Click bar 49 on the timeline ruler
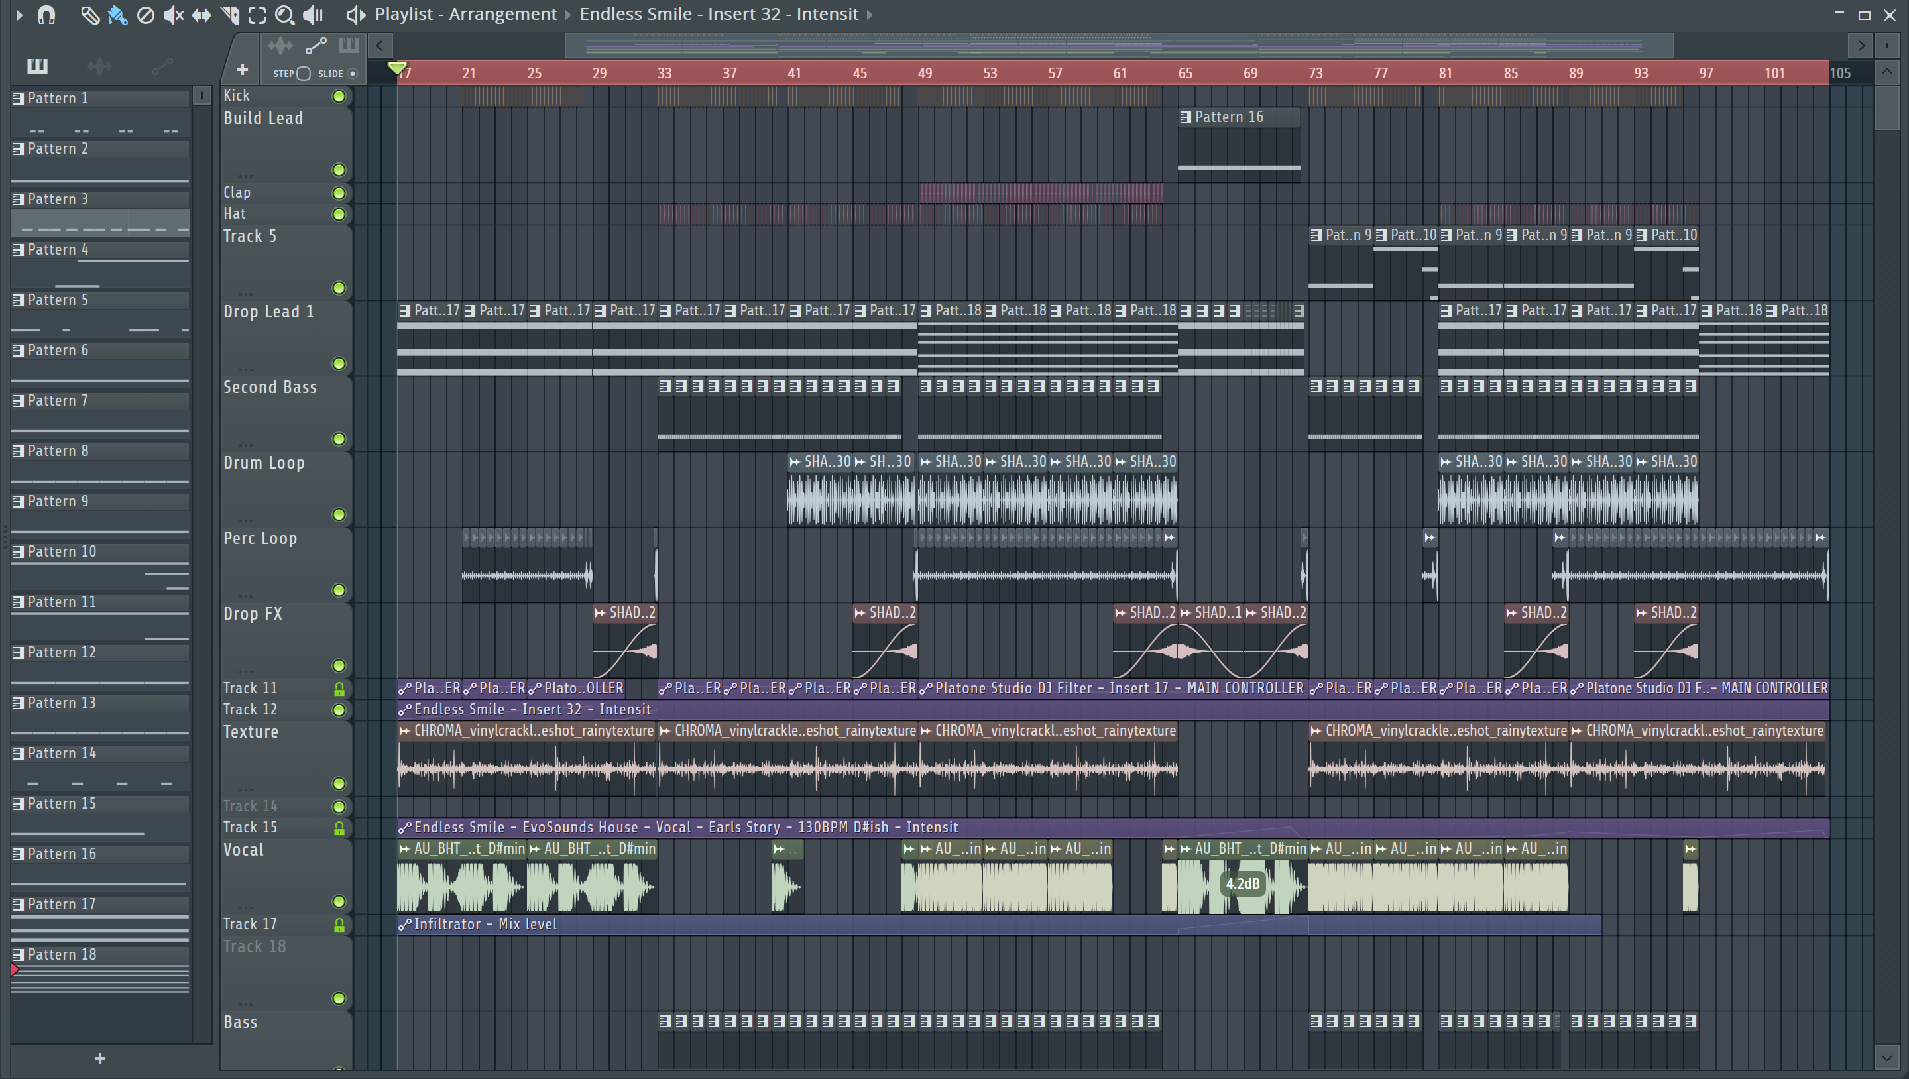The height and width of the screenshot is (1079, 1909). point(925,73)
